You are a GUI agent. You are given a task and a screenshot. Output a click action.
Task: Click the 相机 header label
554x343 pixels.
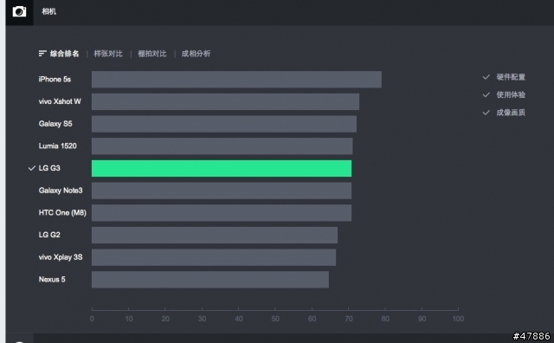pos(48,11)
